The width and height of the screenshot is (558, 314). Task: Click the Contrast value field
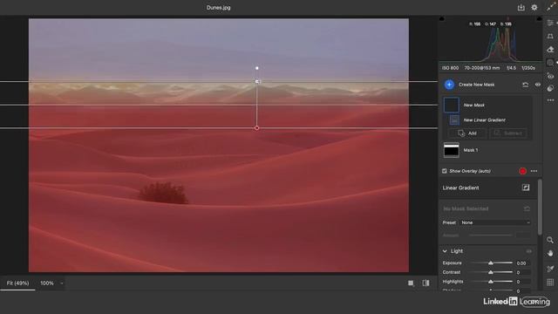(x=523, y=272)
